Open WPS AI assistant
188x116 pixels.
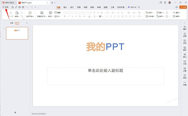[x=132, y=7]
